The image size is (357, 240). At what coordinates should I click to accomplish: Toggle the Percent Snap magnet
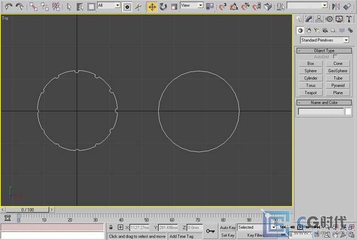(245, 7)
